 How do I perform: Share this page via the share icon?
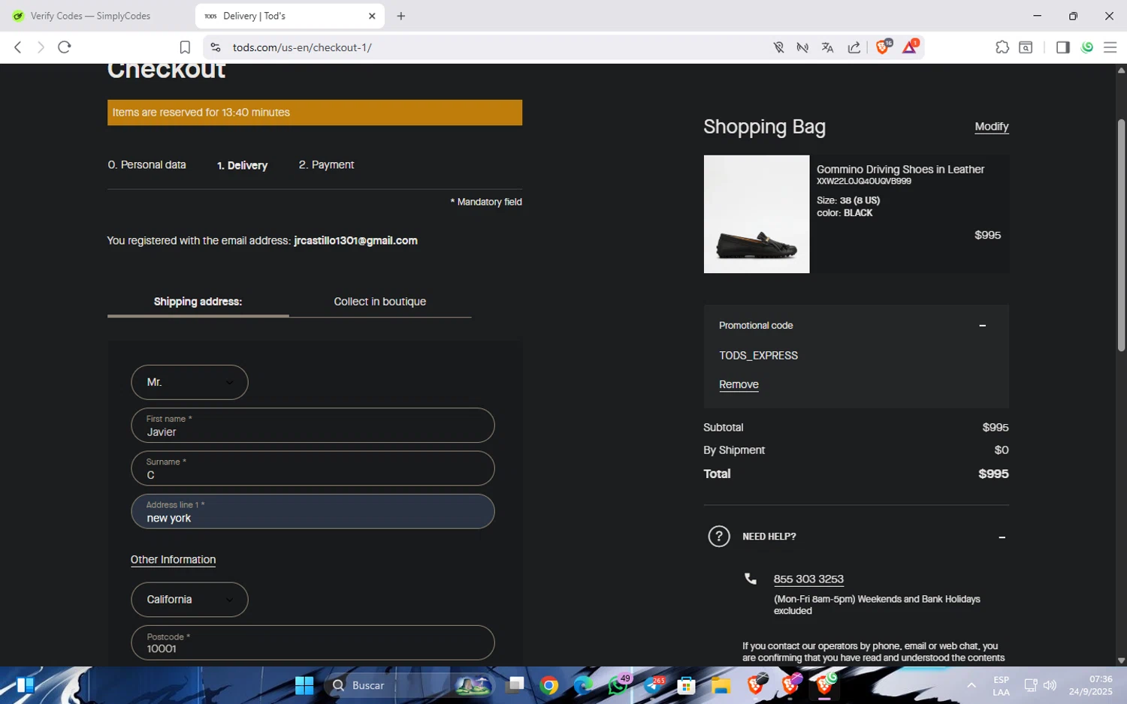pyautogui.click(x=854, y=47)
